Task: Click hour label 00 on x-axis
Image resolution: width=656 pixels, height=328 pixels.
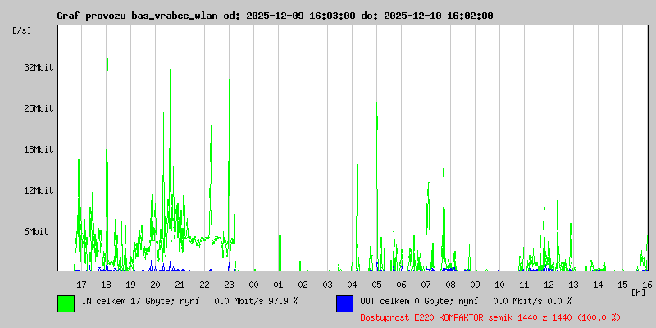Action: [x=253, y=285]
